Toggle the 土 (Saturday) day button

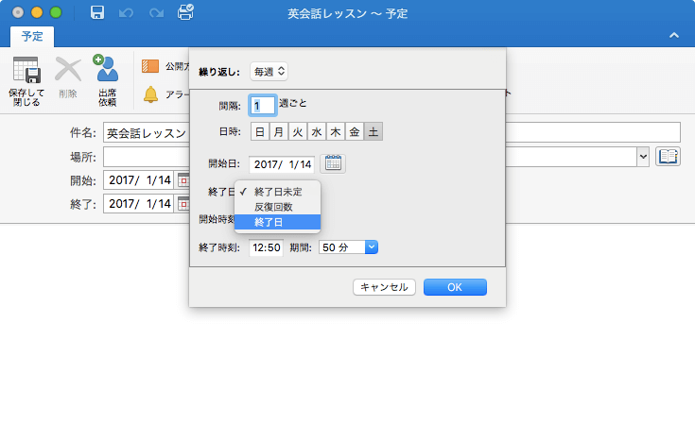coord(374,132)
